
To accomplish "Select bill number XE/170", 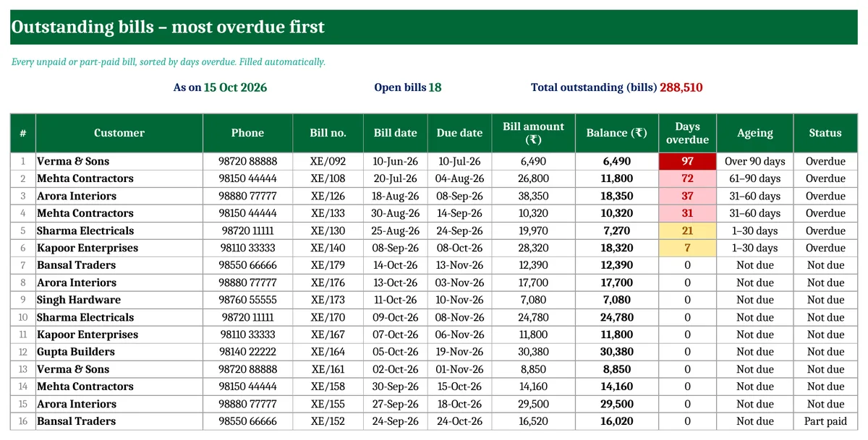I will (x=328, y=317).
